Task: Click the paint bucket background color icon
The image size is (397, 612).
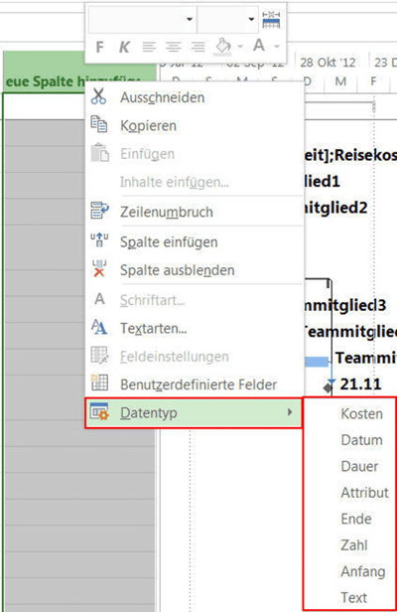Action: [223, 46]
